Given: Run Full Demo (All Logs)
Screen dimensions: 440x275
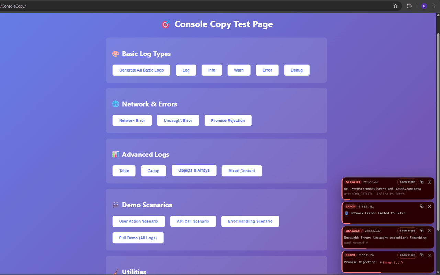Looking at the screenshot, I should click(x=138, y=238).
